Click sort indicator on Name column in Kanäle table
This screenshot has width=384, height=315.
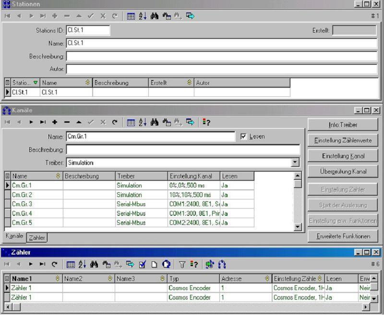point(59,176)
